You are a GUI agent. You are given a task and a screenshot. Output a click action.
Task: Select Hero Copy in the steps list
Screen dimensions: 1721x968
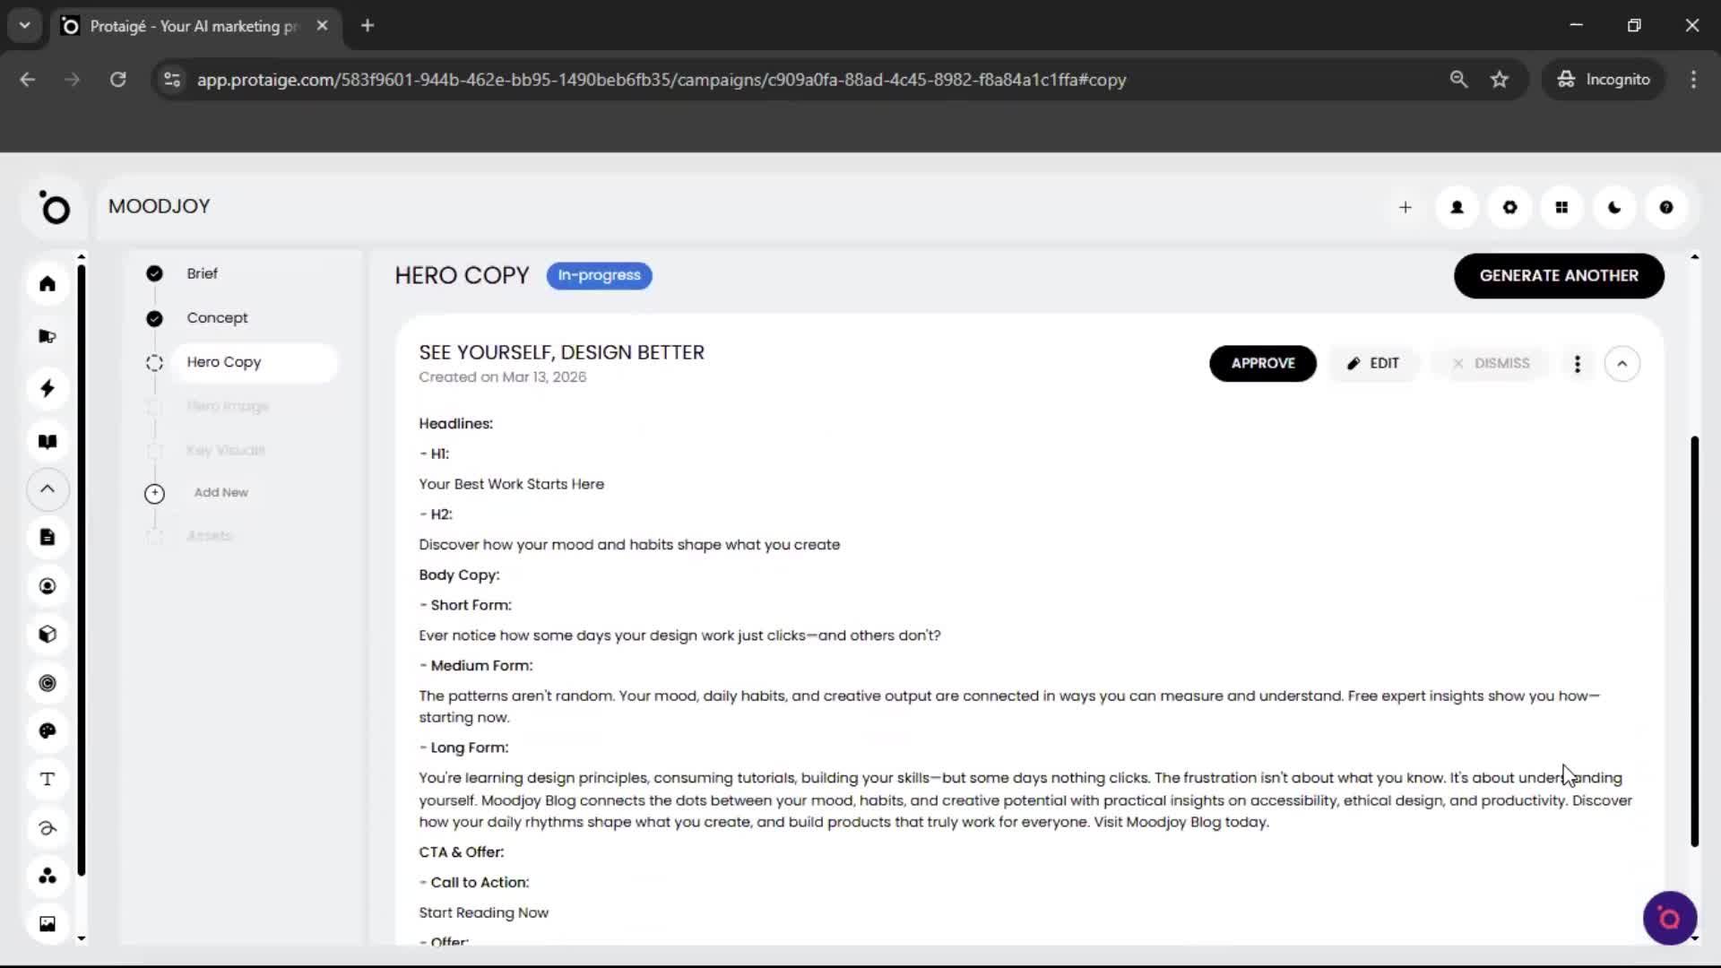tap(224, 362)
